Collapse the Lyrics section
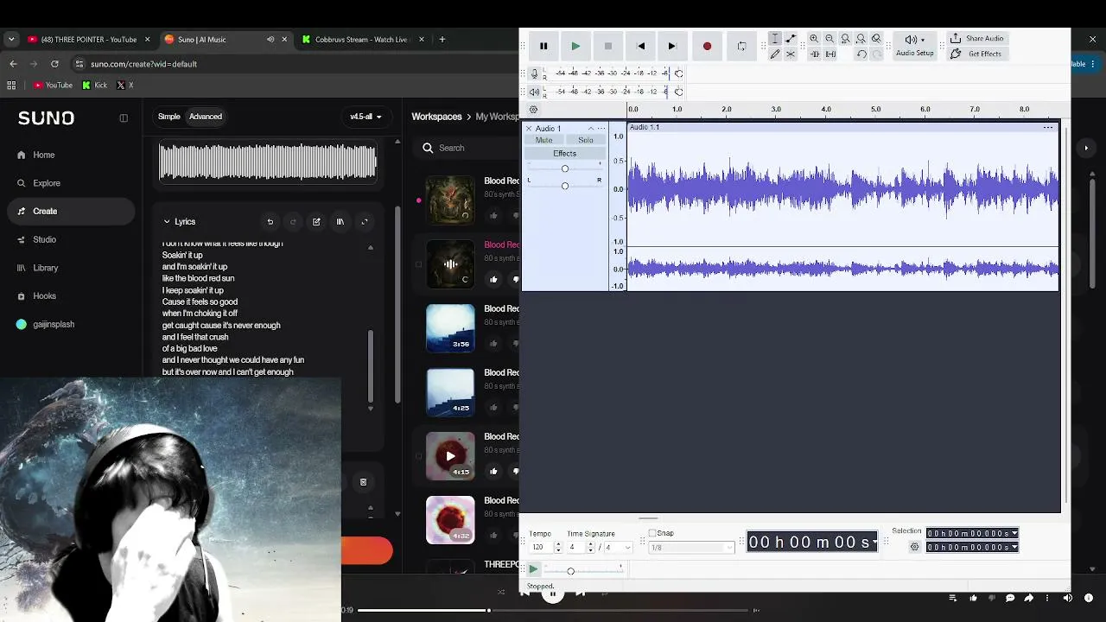 click(x=167, y=222)
